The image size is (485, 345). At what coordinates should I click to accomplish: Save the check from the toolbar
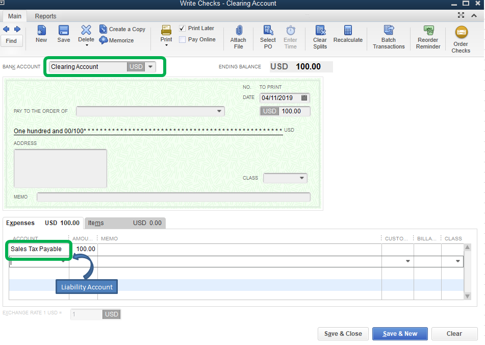(x=64, y=34)
